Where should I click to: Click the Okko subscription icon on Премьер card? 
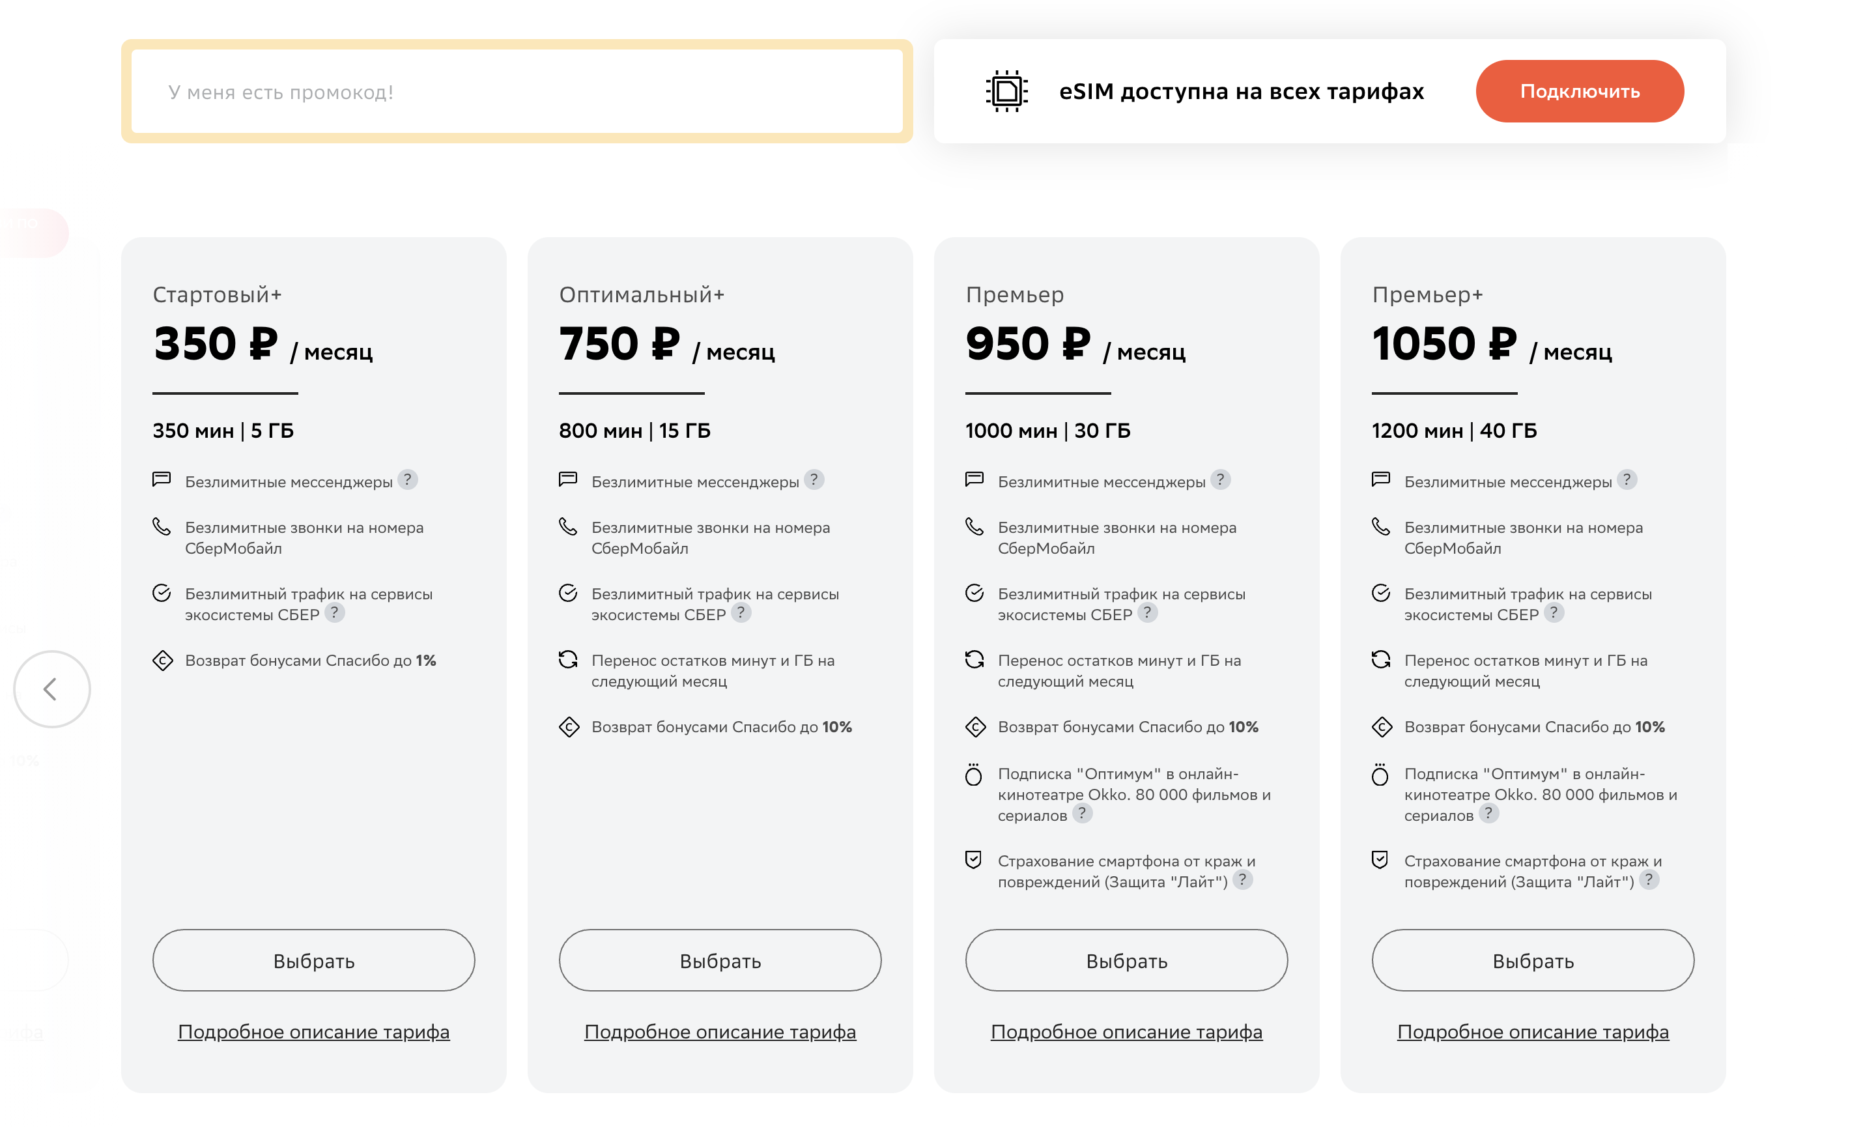974,775
